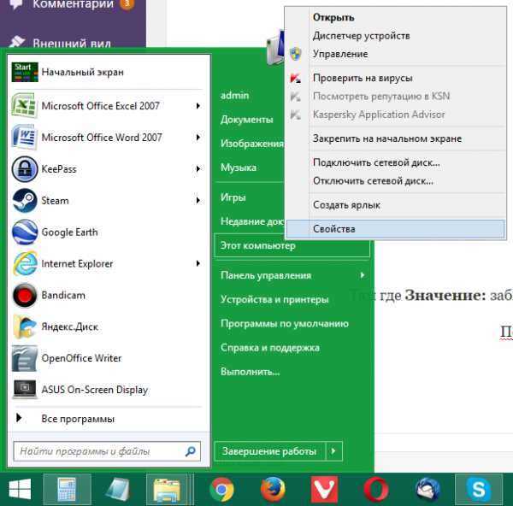Launch Opera browser from the taskbar

375,490
